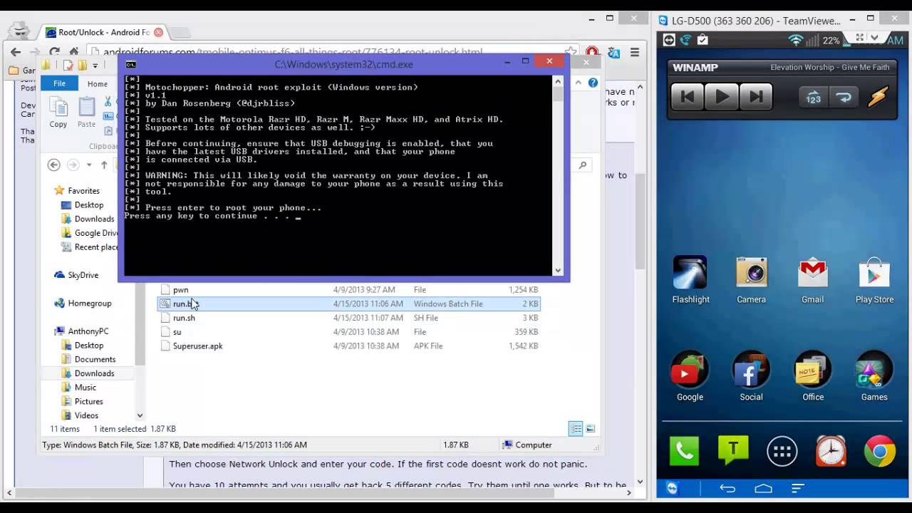Open the alarm clock app in the dock
The width and height of the screenshot is (912, 513).
[x=831, y=451]
